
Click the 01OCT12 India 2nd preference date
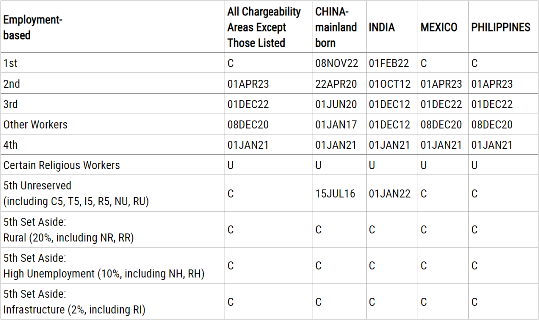[389, 84]
